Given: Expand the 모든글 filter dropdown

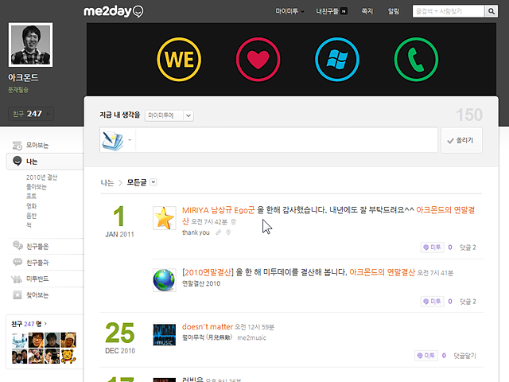Looking at the screenshot, I should coord(153,182).
